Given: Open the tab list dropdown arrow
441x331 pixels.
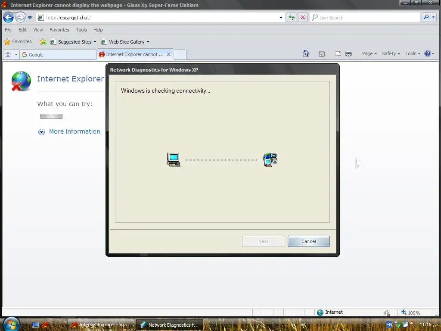Looking at the screenshot, I should (16, 54).
